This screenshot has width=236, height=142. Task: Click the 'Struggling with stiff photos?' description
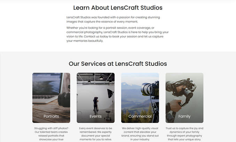[51, 134]
